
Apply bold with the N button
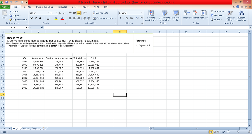[x=31, y=18]
